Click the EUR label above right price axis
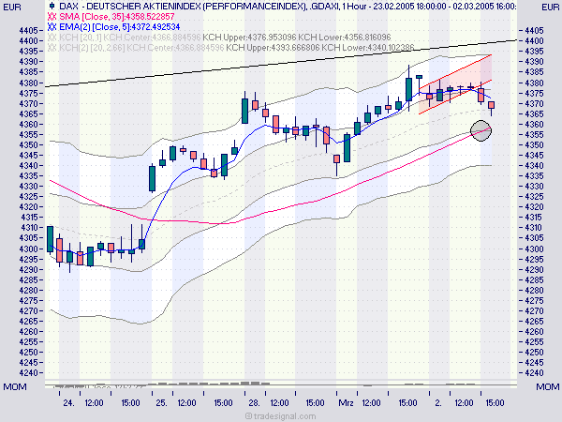This screenshot has height=422, width=562. (550, 8)
